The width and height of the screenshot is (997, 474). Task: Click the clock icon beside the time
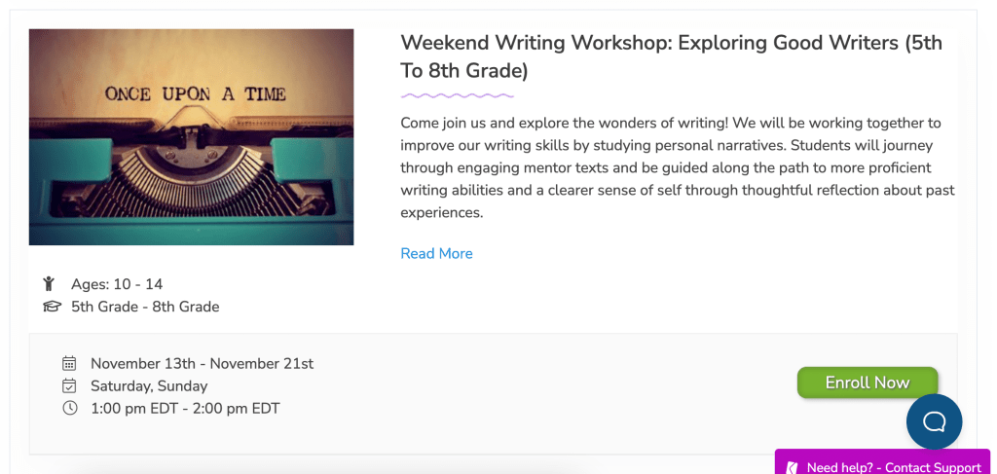pos(69,409)
